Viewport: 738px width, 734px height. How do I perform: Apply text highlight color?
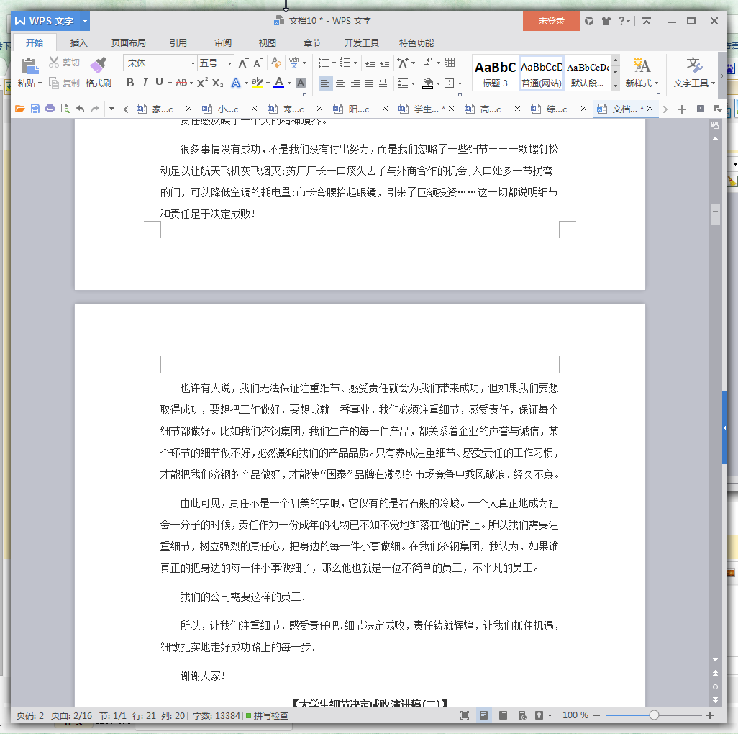[258, 83]
